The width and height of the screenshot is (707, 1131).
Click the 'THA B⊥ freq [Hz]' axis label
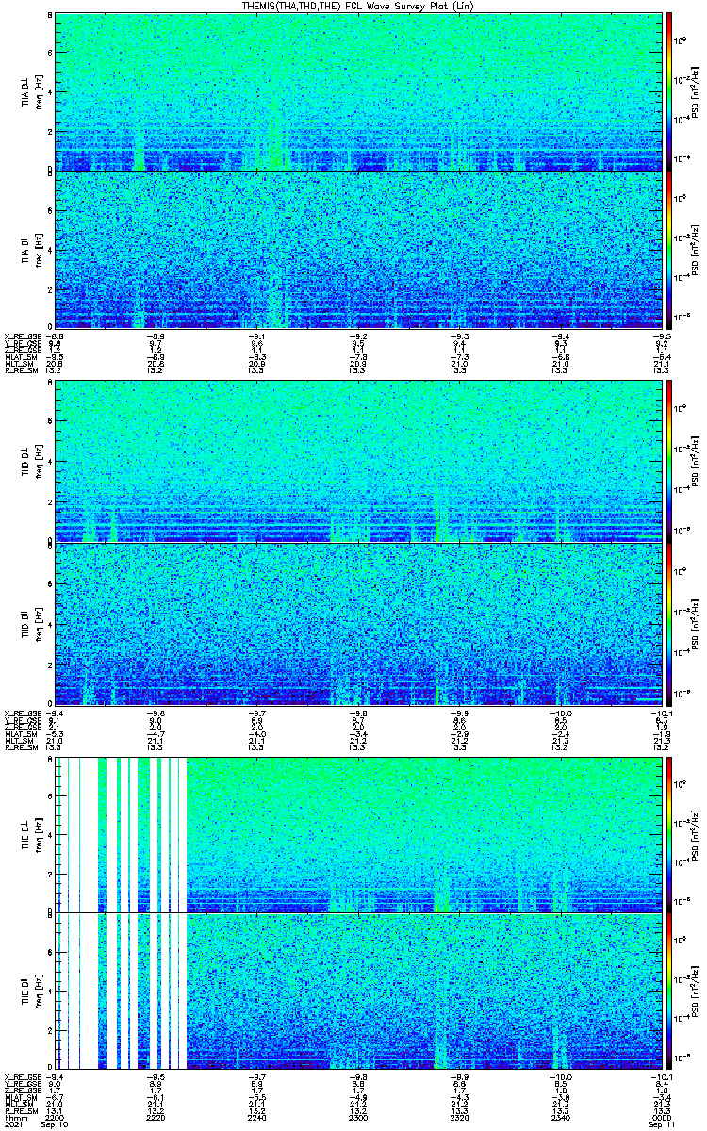(31, 91)
